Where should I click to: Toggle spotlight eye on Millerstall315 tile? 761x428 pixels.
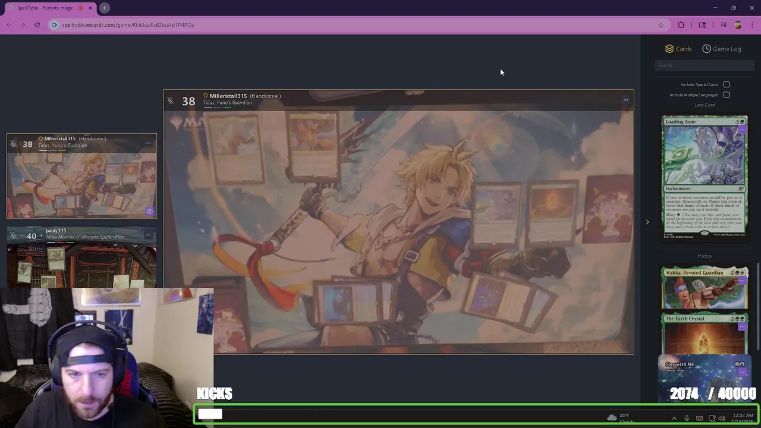pos(149,212)
